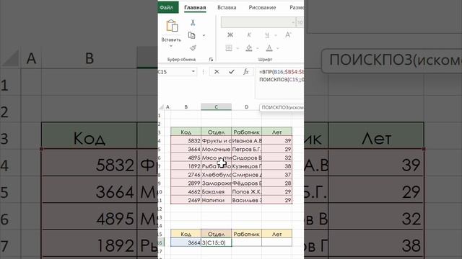Expand the Вставить paste options arrow
Screen dimensions: 462x259
171,46
